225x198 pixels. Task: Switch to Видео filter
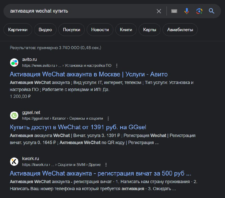click(x=45, y=30)
